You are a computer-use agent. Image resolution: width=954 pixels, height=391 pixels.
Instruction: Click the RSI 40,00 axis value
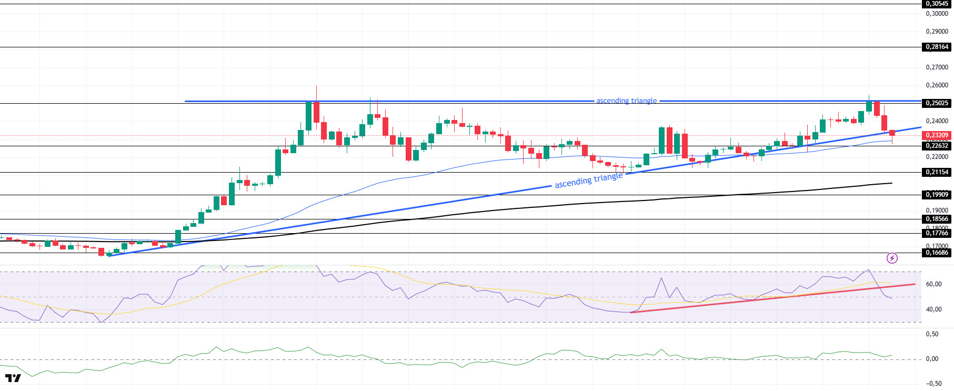click(933, 309)
